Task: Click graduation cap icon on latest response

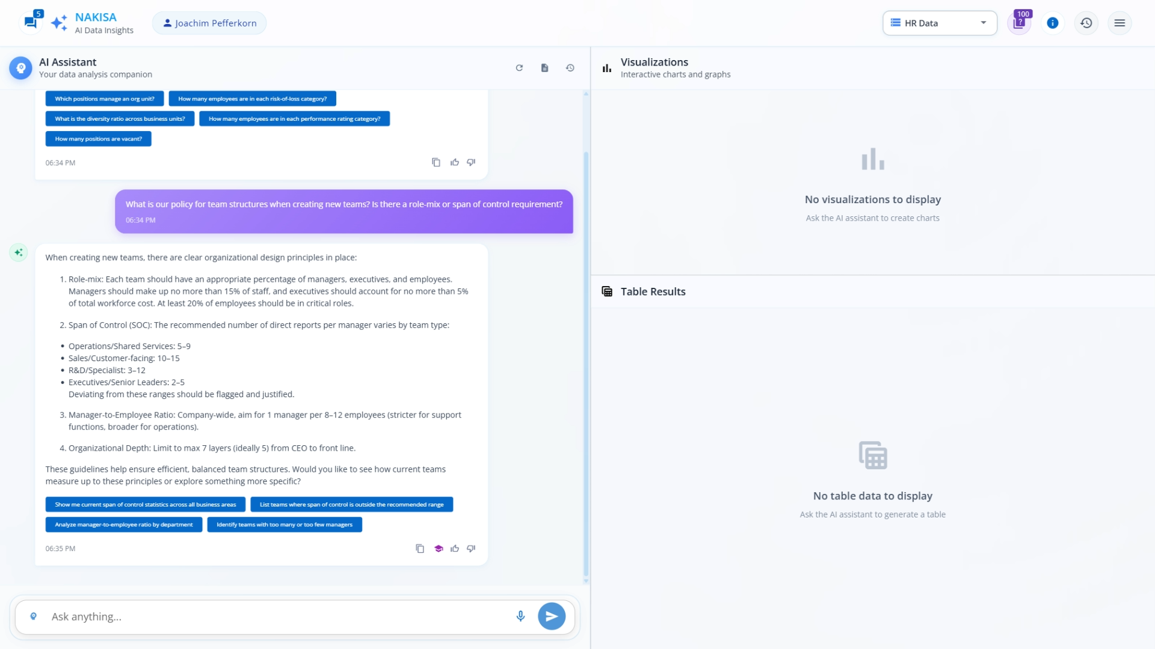Action: pos(439,549)
